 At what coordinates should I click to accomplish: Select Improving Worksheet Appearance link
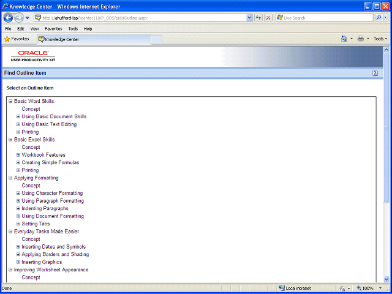[51, 269]
